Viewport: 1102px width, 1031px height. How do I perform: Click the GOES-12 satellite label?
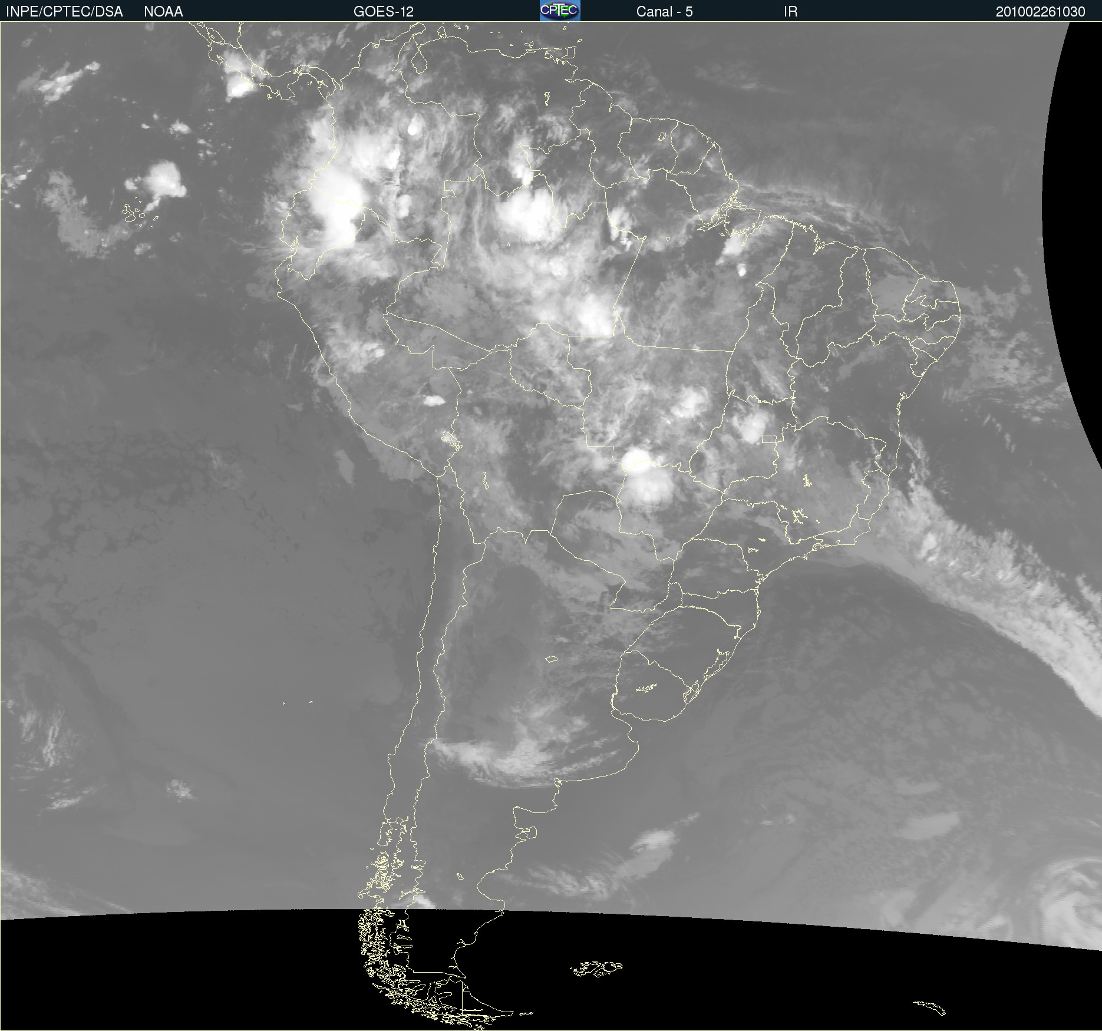[x=384, y=12]
